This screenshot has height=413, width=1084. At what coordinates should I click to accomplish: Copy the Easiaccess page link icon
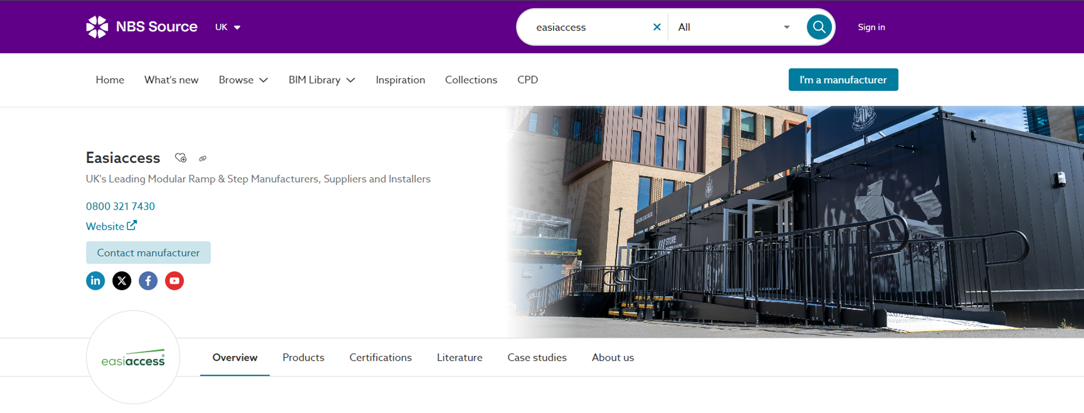(x=202, y=159)
